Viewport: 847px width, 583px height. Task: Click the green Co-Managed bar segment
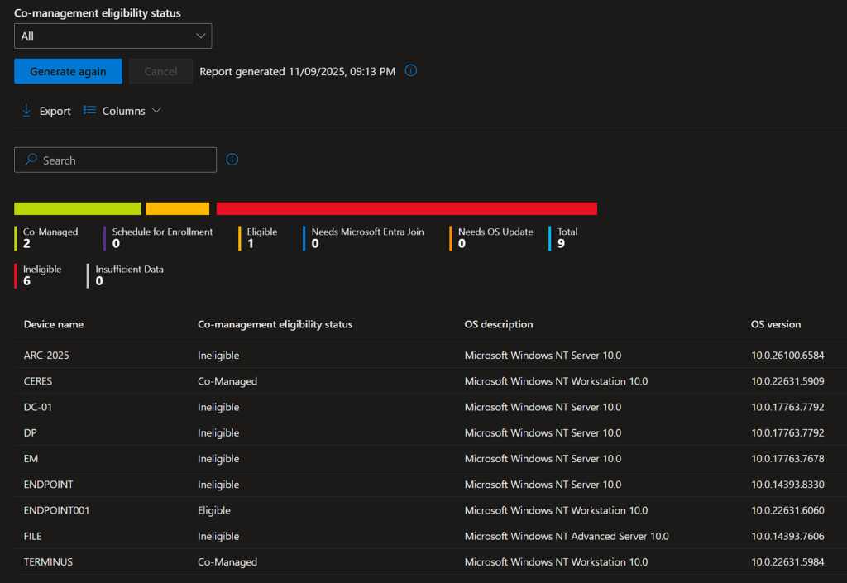click(78, 208)
